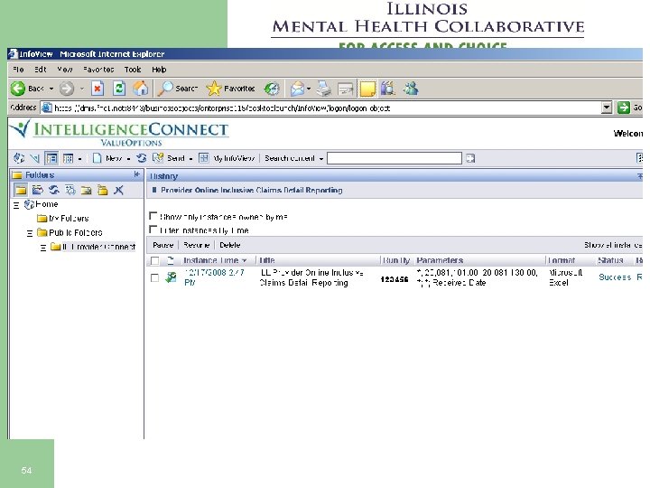Collapse the Home tree node

[x=16, y=205]
